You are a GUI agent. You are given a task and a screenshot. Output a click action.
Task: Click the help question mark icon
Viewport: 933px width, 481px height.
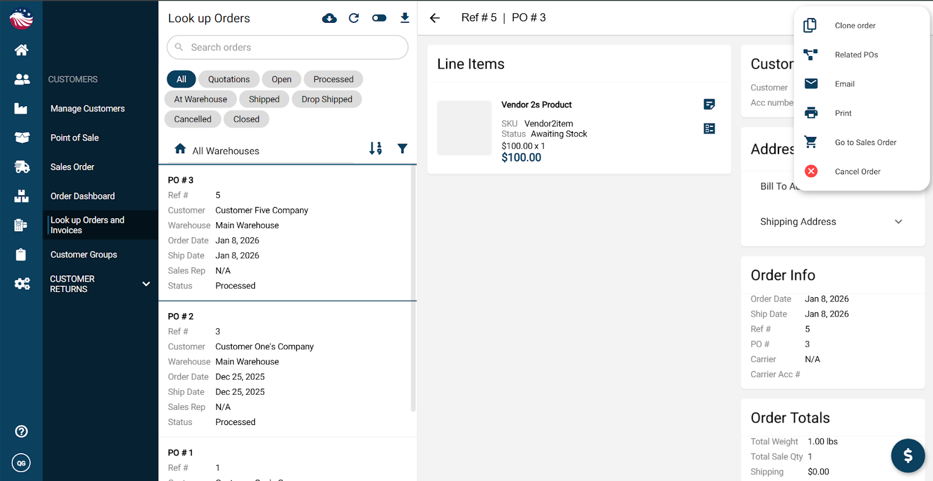[21, 431]
